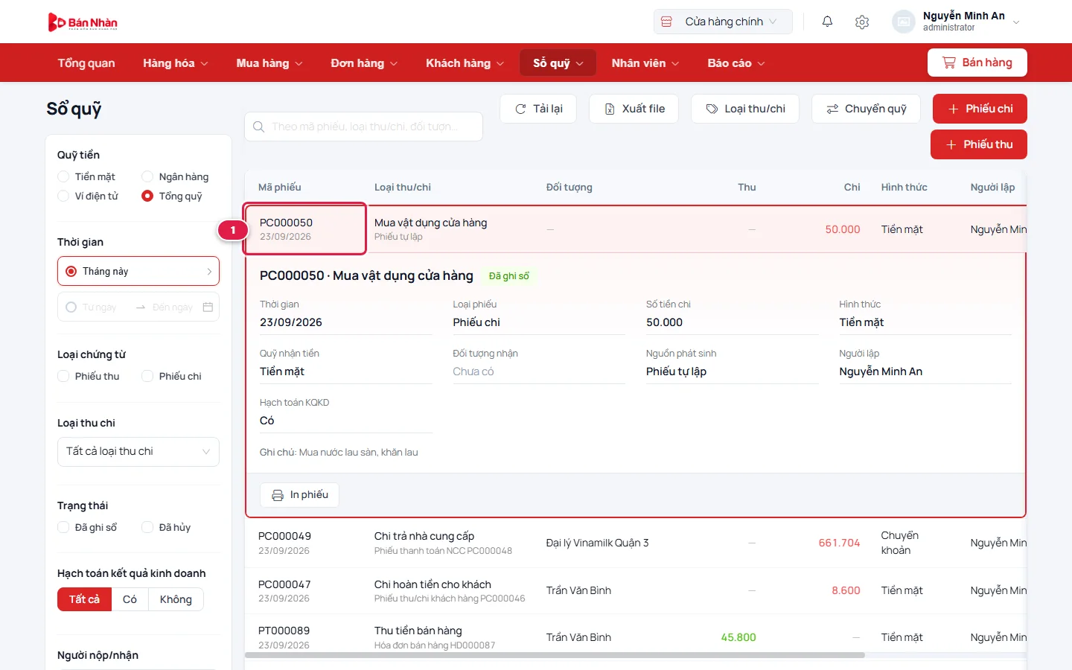Click the Bán Nhàn logo
The height and width of the screenshot is (670, 1072).
point(83,22)
